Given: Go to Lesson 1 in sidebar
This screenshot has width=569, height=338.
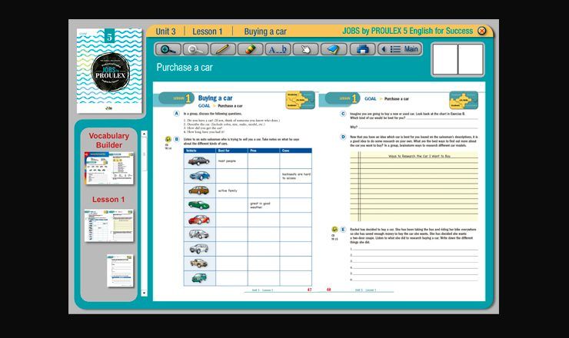Looking at the screenshot, I should coord(108,200).
